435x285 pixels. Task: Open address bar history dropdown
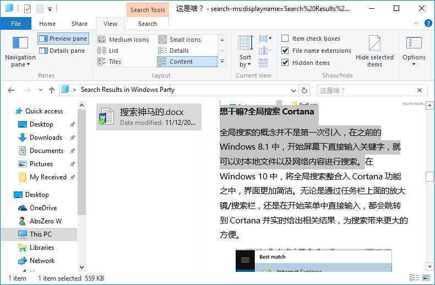click(293, 91)
